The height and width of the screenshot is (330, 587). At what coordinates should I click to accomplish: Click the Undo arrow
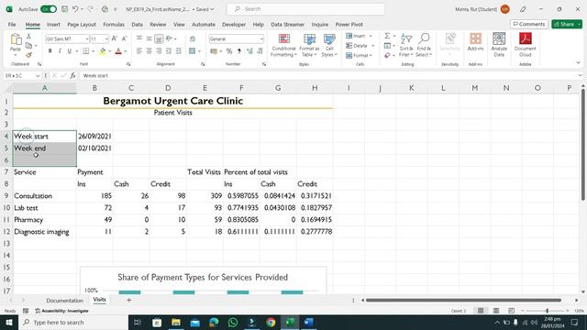pyautogui.click(x=75, y=9)
